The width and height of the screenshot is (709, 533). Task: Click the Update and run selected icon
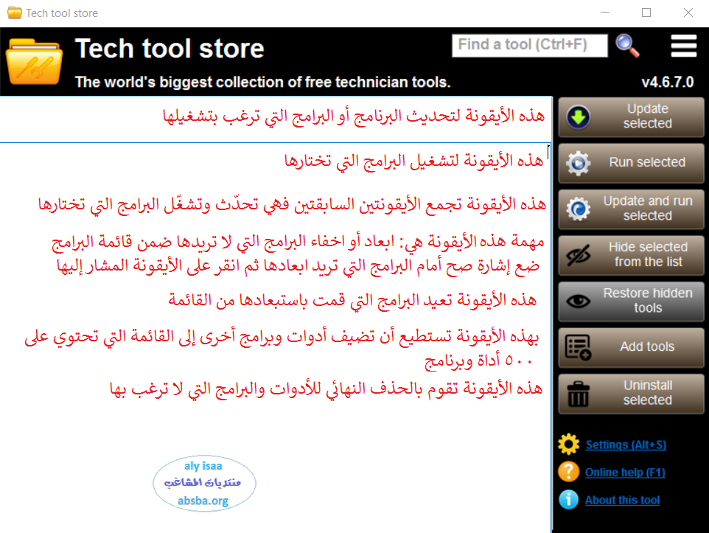(x=579, y=209)
